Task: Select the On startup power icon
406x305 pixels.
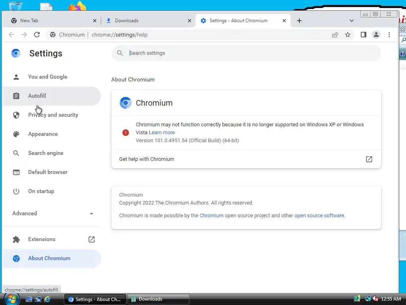Action: [x=16, y=191]
